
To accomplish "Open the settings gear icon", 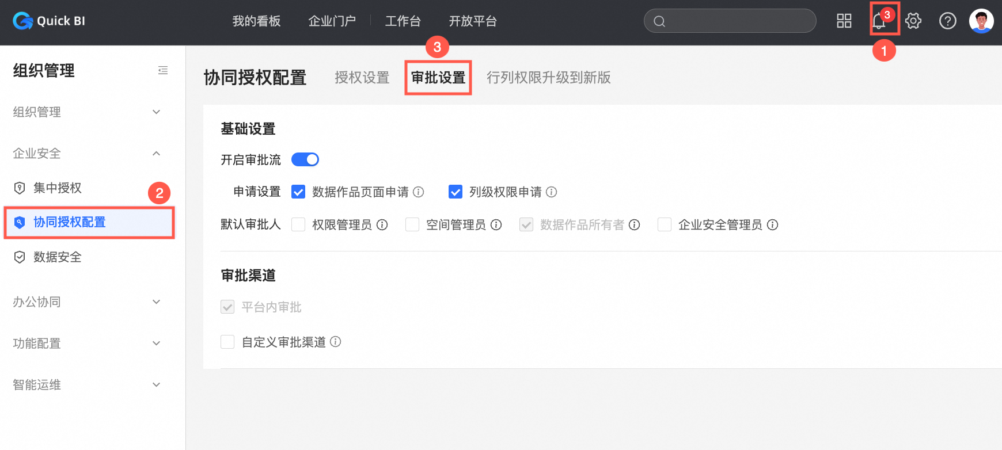I will 913,21.
